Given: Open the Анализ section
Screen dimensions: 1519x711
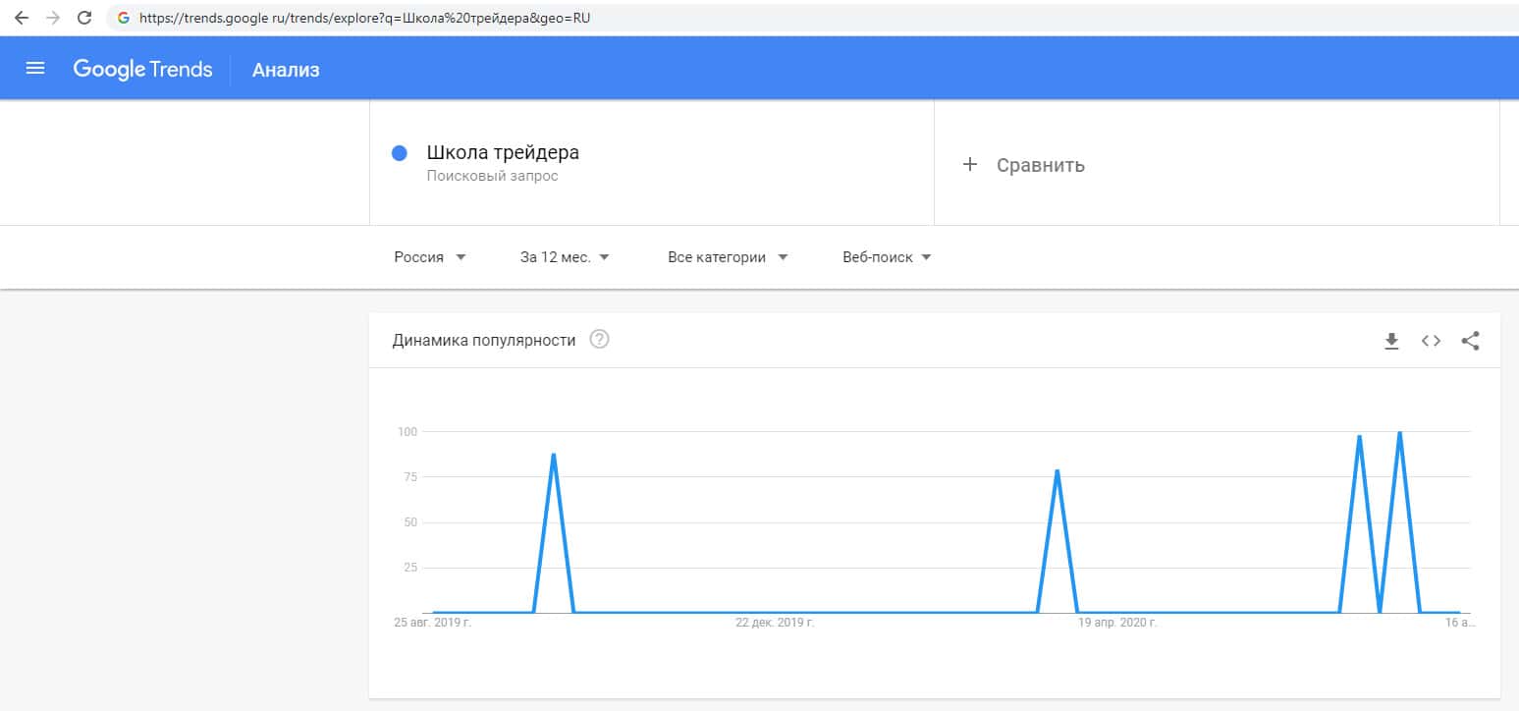Looking at the screenshot, I should pos(286,70).
